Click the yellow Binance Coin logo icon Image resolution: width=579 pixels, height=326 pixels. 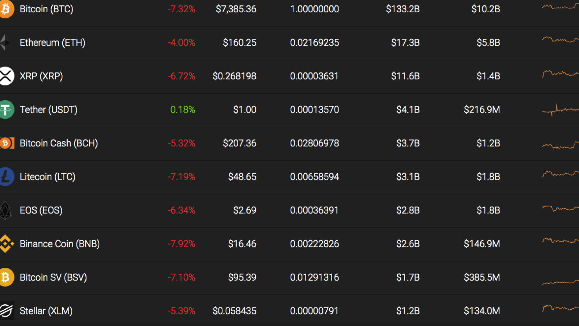click(7, 244)
